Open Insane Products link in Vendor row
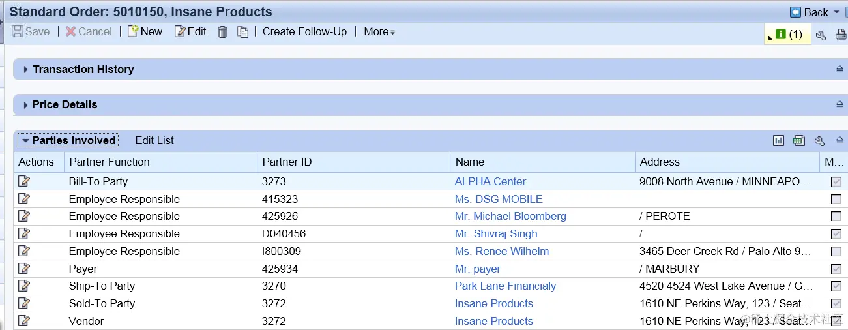The height and width of the screenshot is (330, 848). click(494, 321)
